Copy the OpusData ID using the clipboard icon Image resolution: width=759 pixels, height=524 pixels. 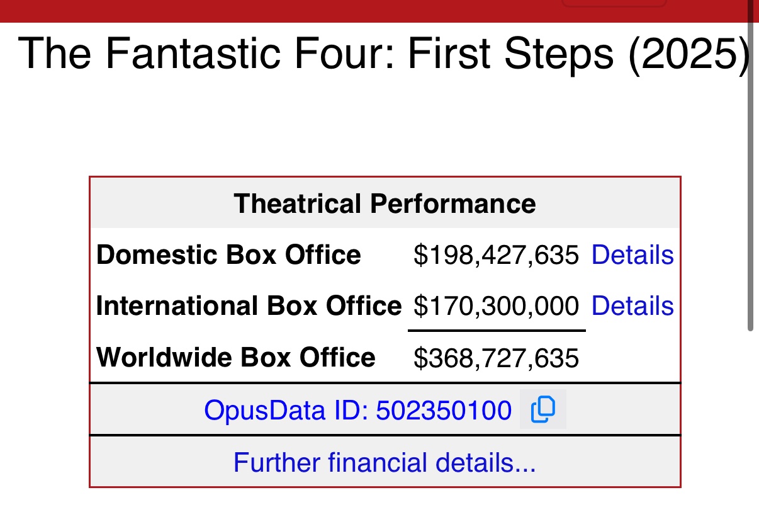click(543, 409)
